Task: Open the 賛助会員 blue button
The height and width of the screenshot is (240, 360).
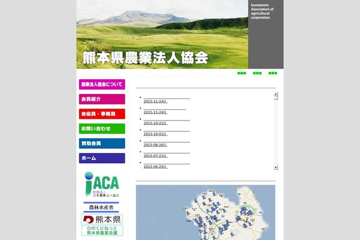Action: click(102, 143)
